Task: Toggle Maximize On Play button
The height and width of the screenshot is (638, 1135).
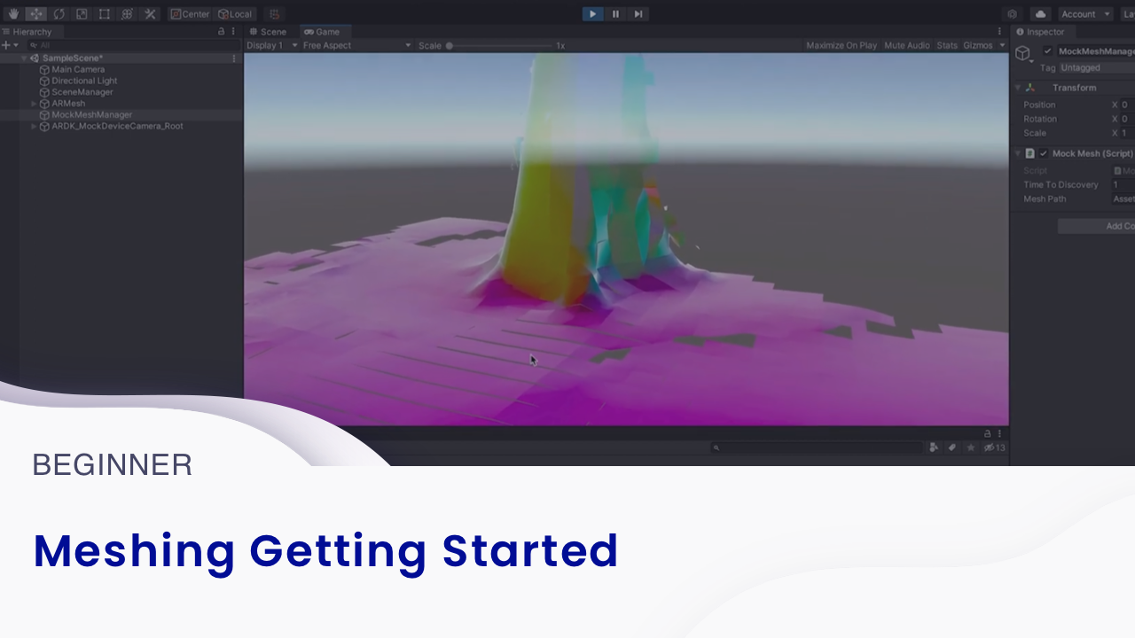Action: click(x=841, y=45)
